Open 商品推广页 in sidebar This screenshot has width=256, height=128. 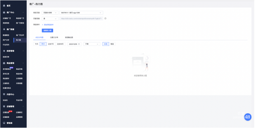pyautogui.click(x=20, y=18)
